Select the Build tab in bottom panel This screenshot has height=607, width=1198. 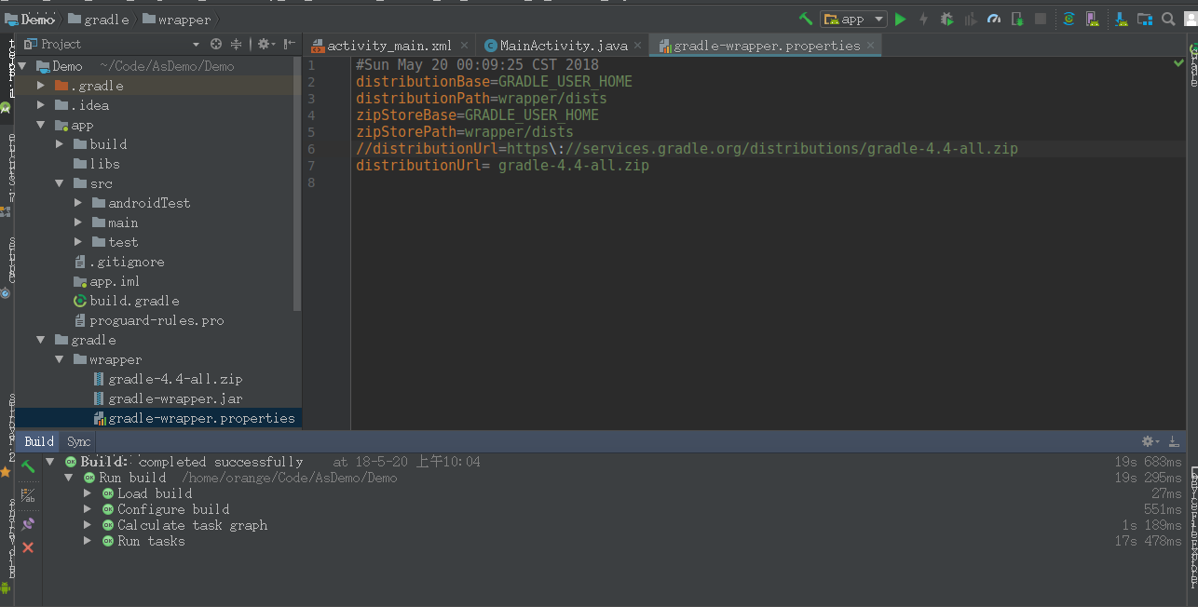pos(39,441)
